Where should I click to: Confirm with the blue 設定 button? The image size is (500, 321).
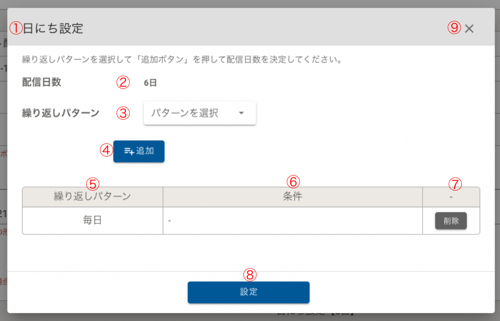click(248, 292)
